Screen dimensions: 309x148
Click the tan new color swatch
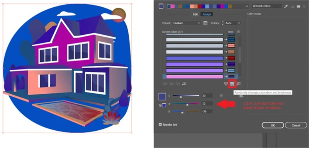231,52
